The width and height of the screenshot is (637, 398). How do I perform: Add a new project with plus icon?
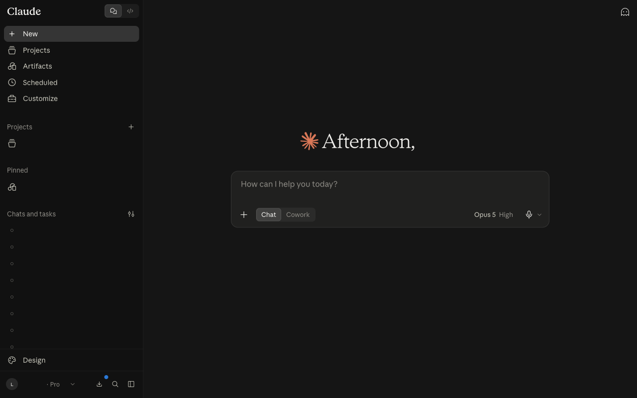(x=131, y=127)
